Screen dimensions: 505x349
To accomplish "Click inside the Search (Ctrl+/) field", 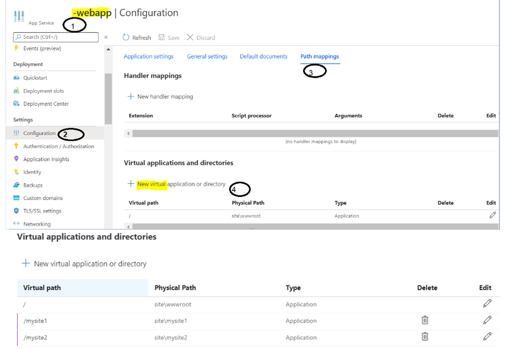I will (x=55, y=37).
